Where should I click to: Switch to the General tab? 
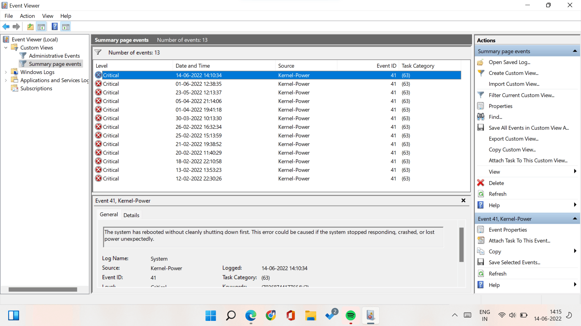click(x=109, y=214)
